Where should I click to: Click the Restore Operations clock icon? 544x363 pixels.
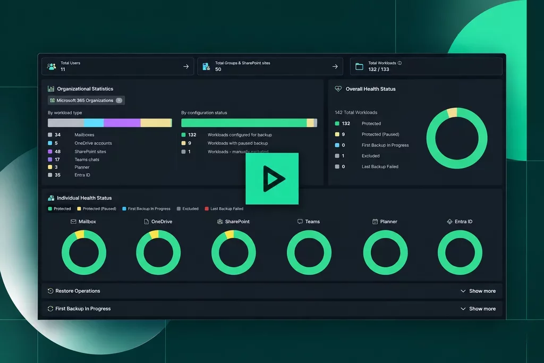click(x=50, y=291)
